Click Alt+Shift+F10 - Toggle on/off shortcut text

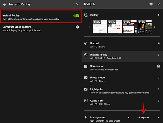[105, 58]
